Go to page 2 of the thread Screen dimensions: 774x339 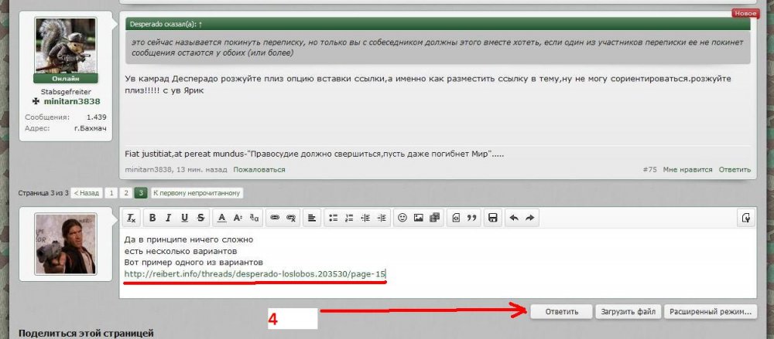click(x=126, y=193)
